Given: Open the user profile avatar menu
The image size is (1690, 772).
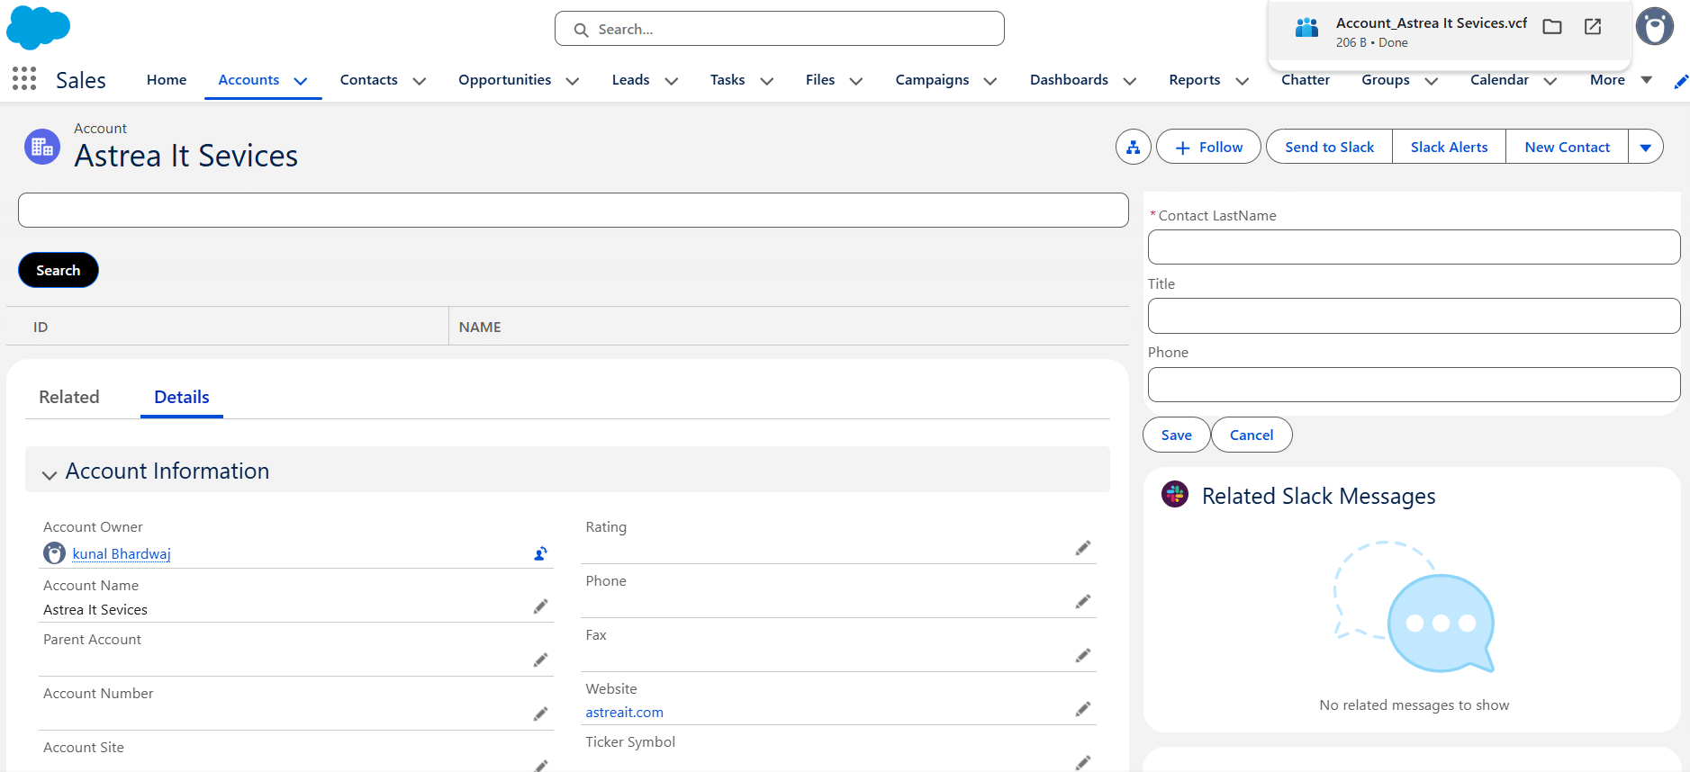Looking at the screenshot, I should tap(1654, 27).
